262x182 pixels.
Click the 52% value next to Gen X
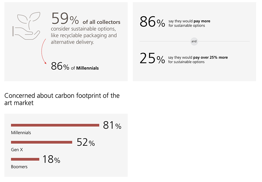pos(86,142)
